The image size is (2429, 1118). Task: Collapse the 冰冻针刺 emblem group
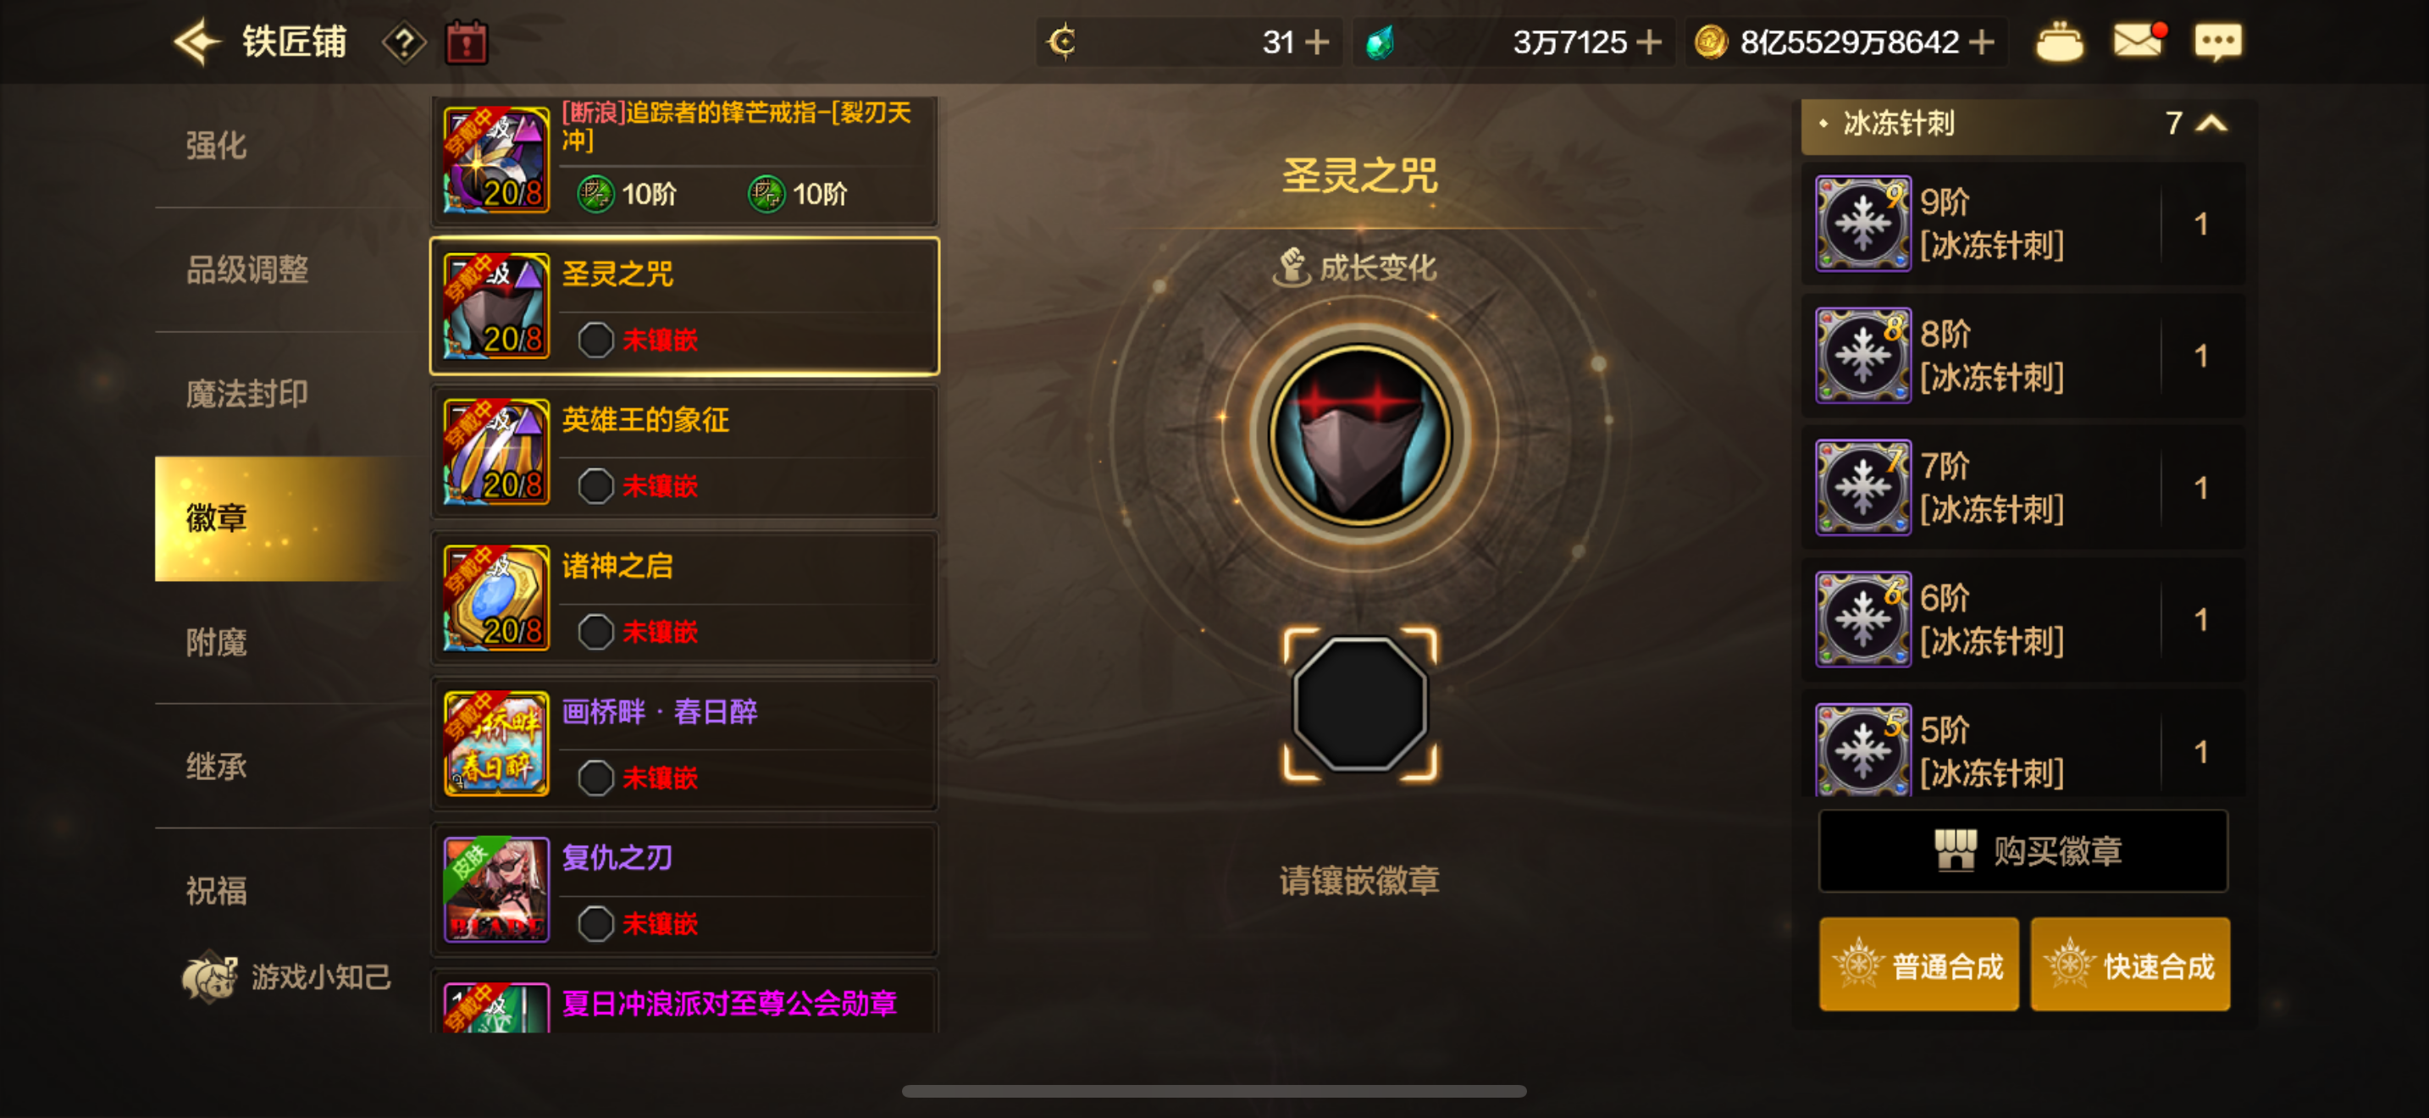[x=2211, y=124]
